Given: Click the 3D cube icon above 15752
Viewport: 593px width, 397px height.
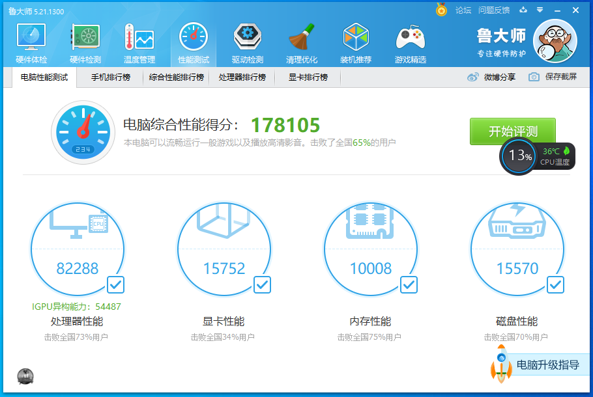Looking at the screenshot, I should click(x=224, y=221).
